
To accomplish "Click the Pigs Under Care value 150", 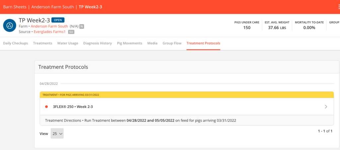I will (247, 28).
